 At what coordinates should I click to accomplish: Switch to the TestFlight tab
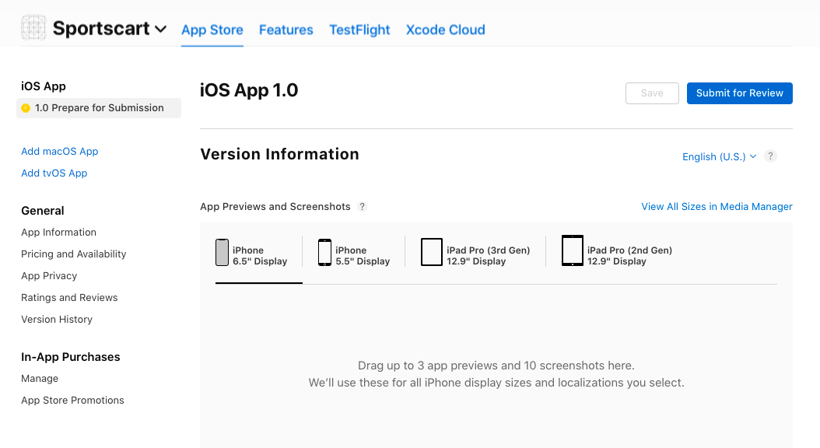coord(359,30)
